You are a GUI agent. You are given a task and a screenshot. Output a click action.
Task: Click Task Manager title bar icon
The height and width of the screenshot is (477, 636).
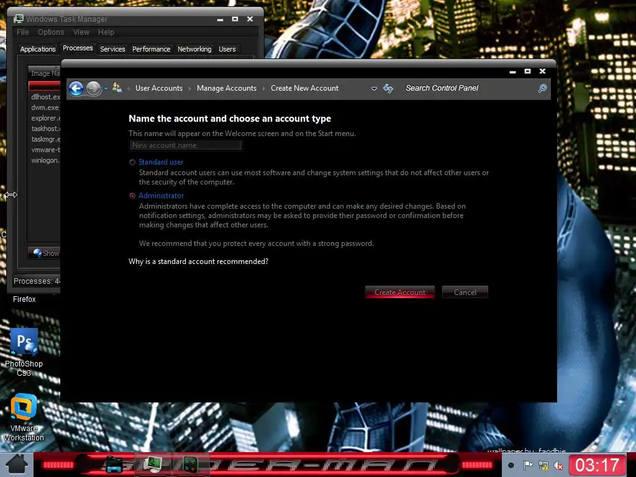[18, 19]
